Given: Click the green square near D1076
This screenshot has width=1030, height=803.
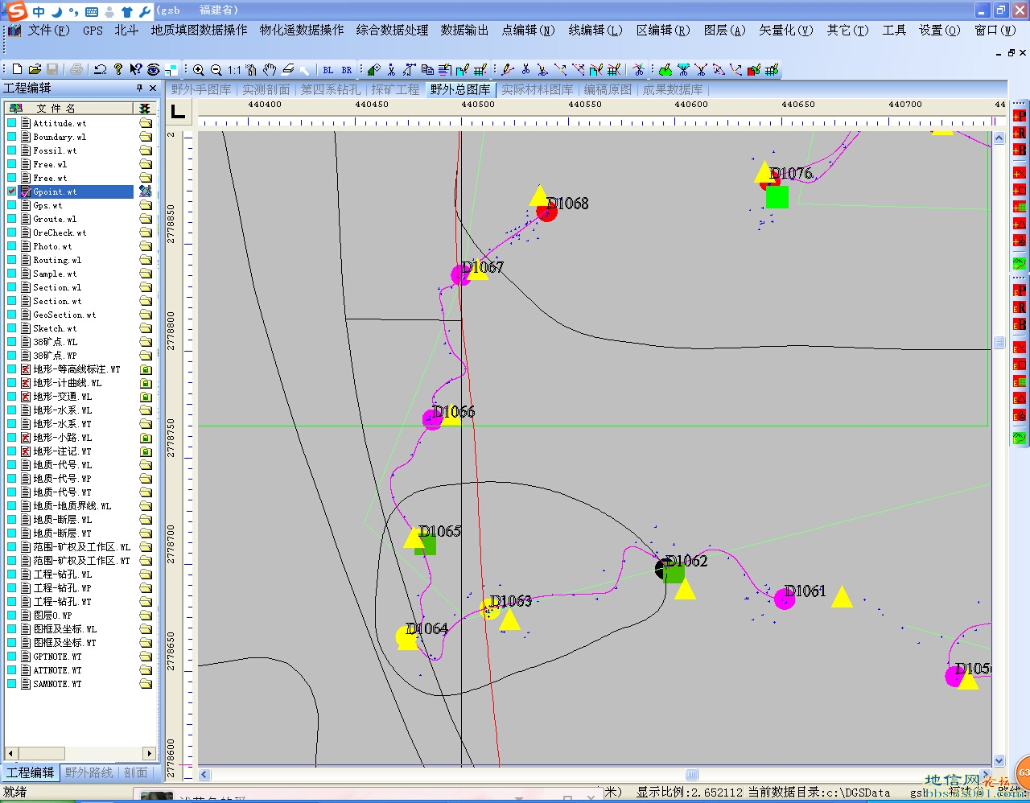Looking at the screenshot, I should (777, 196).
